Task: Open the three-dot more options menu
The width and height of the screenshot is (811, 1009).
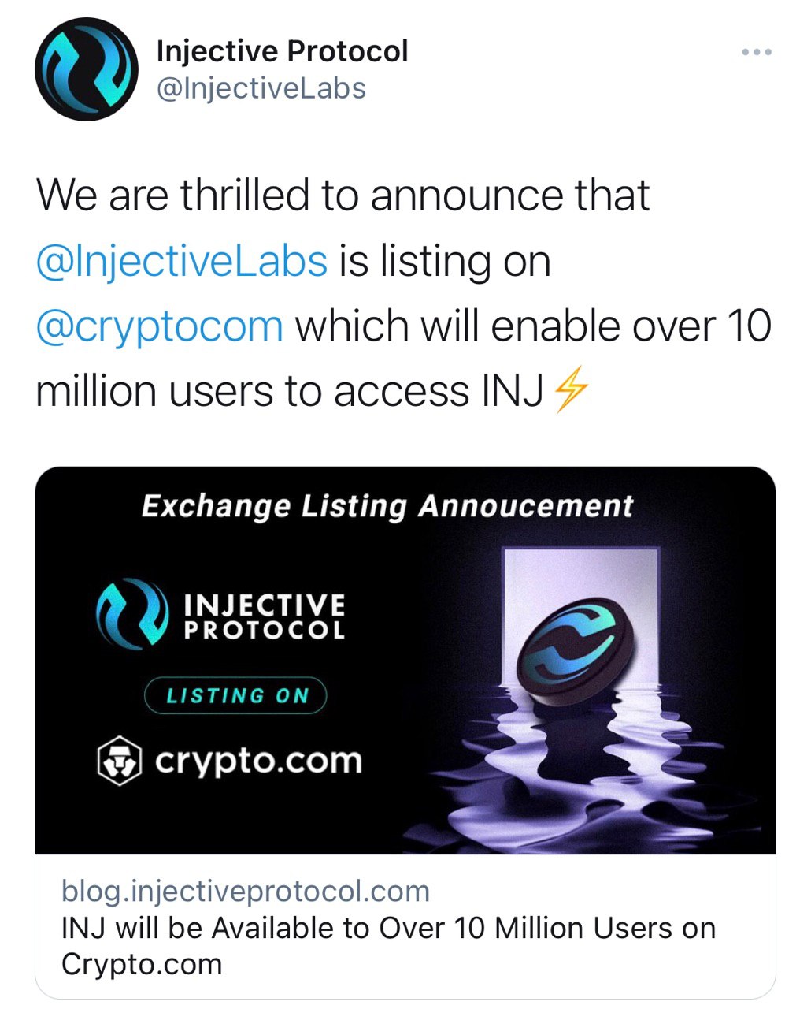Action: point(757,53)
